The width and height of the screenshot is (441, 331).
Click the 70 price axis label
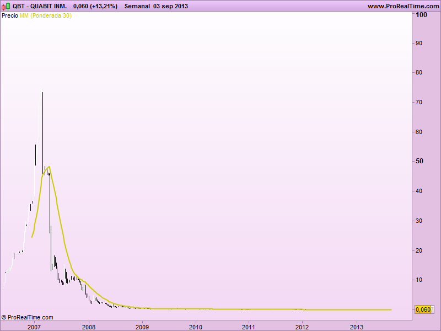tap(419, 102)
